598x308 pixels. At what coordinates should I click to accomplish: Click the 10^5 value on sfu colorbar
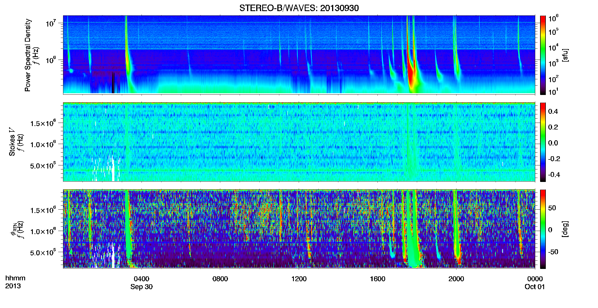(553, 32)
